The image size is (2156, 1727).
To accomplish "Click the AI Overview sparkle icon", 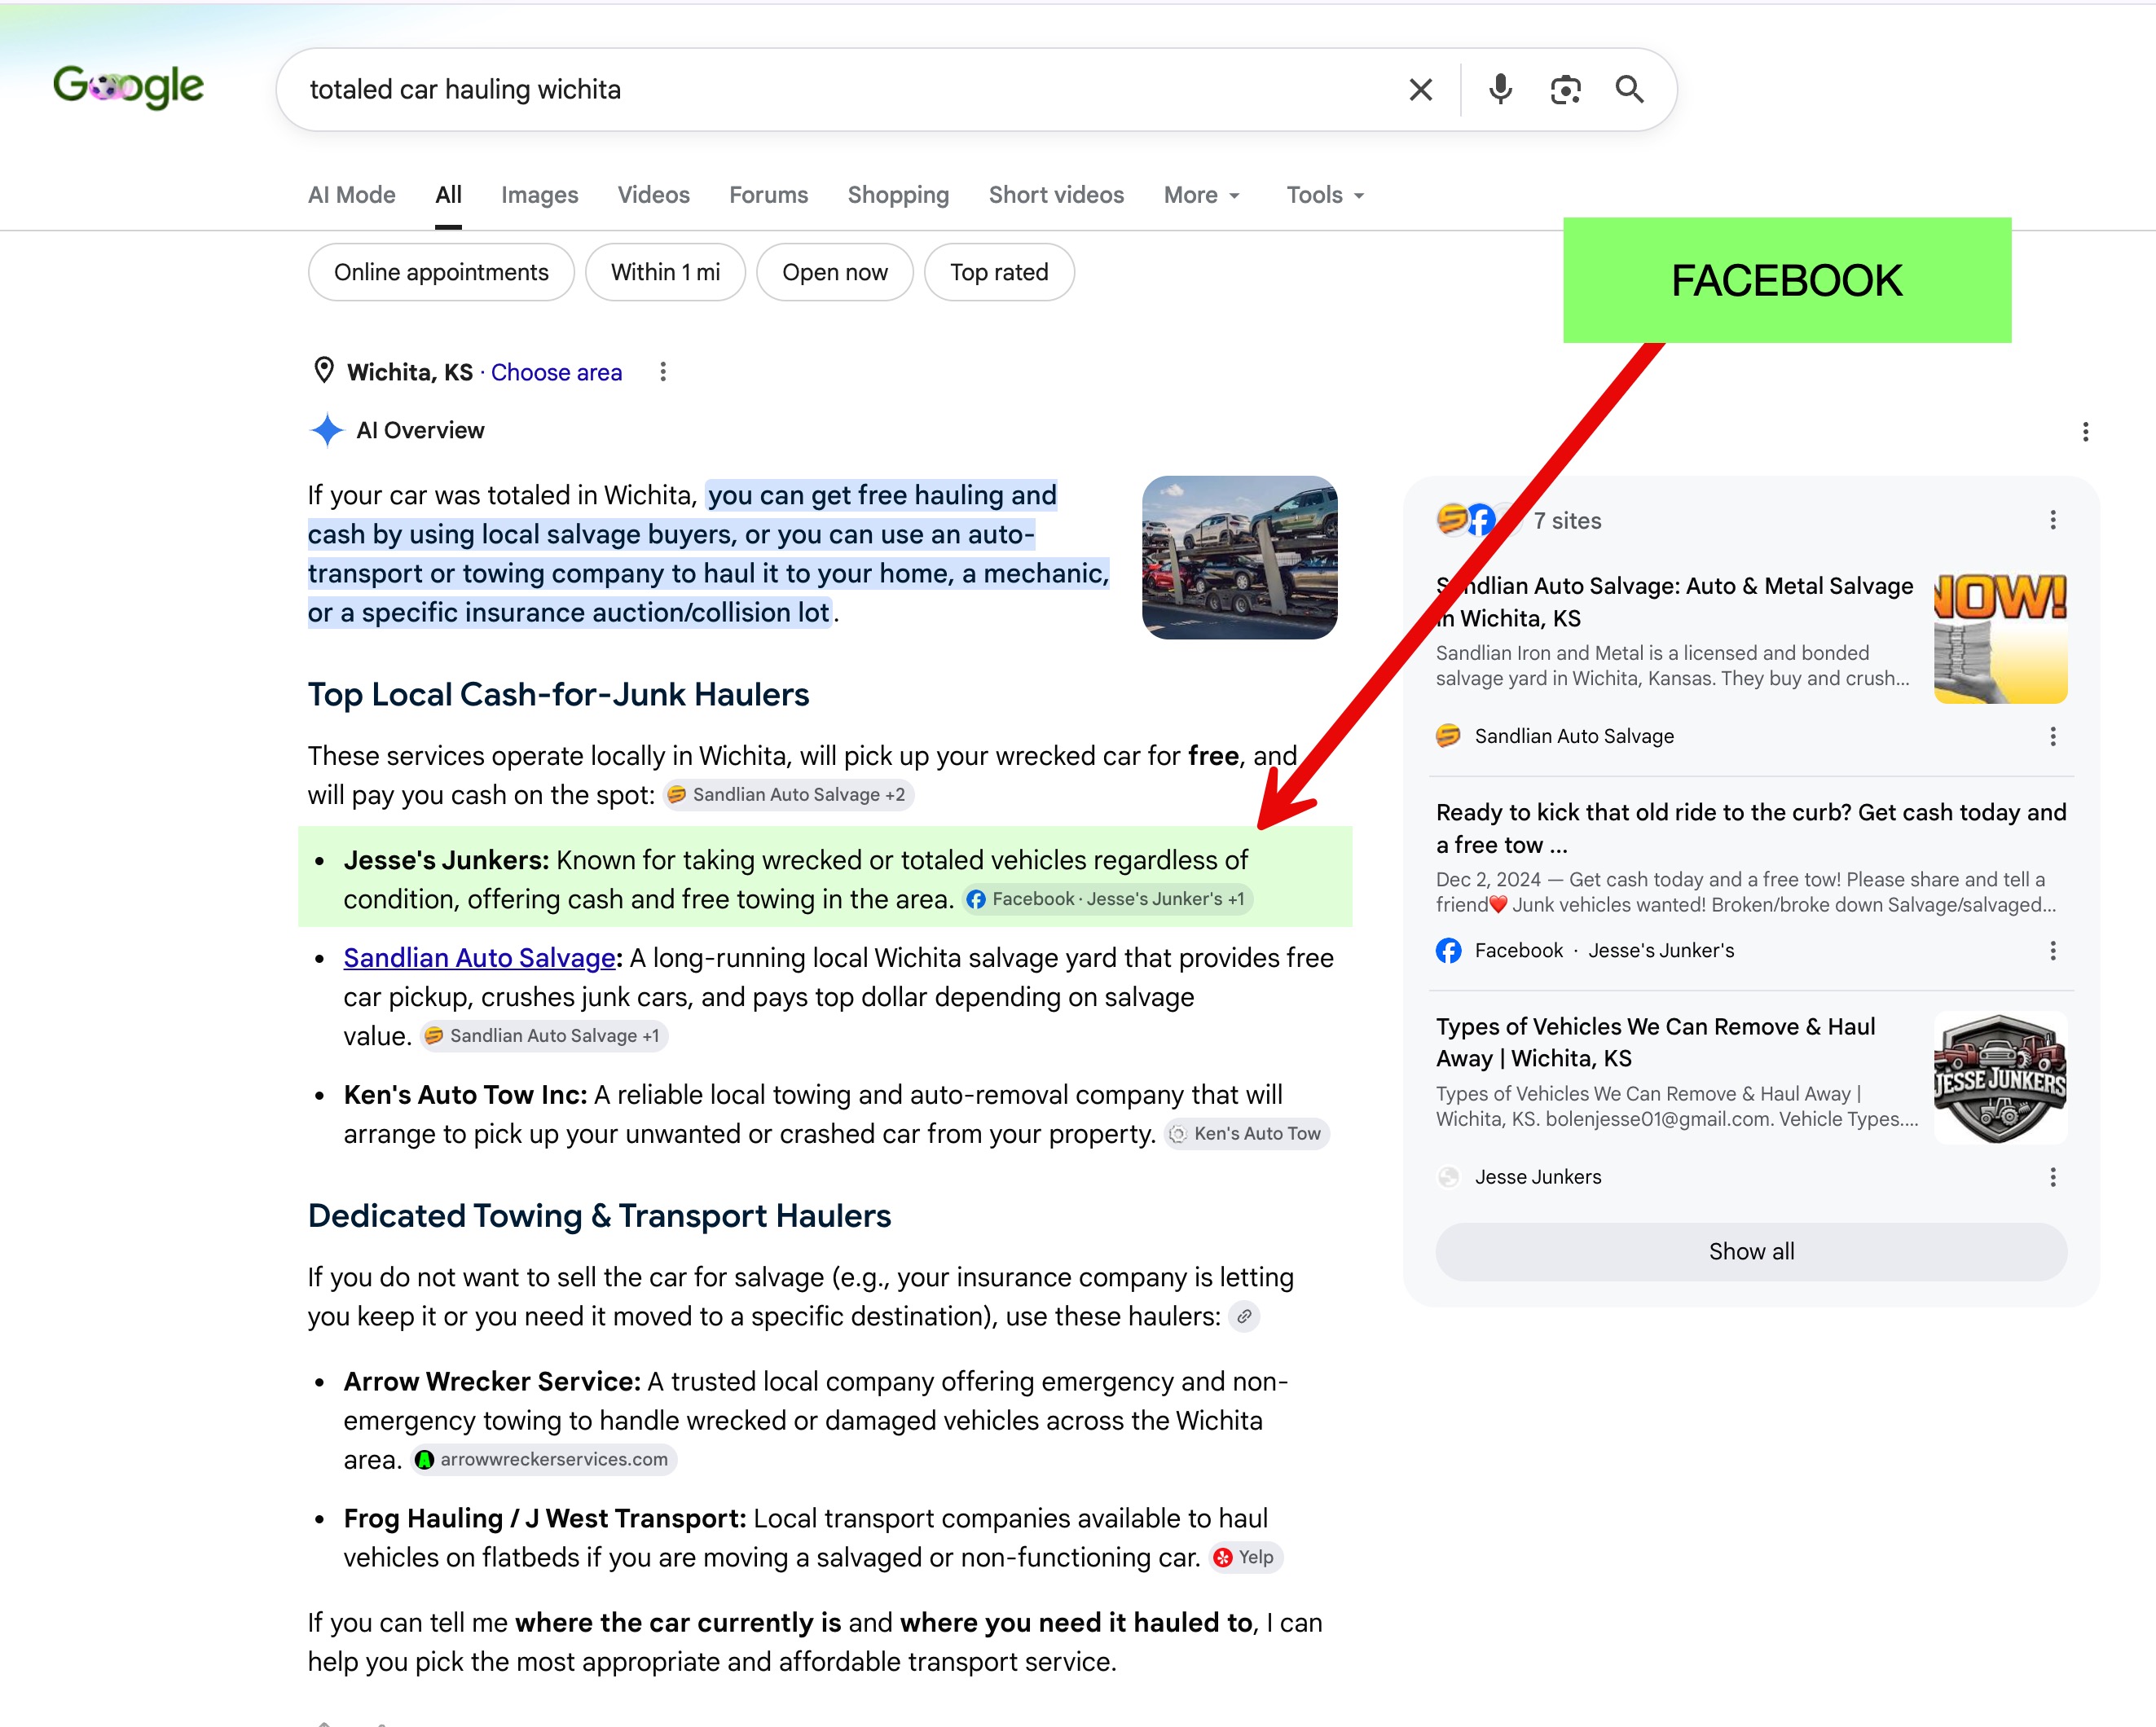I will click(x=327, y=430).
